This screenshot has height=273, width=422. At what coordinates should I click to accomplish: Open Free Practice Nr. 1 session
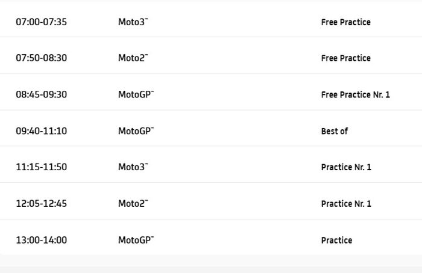coord(355,94)
